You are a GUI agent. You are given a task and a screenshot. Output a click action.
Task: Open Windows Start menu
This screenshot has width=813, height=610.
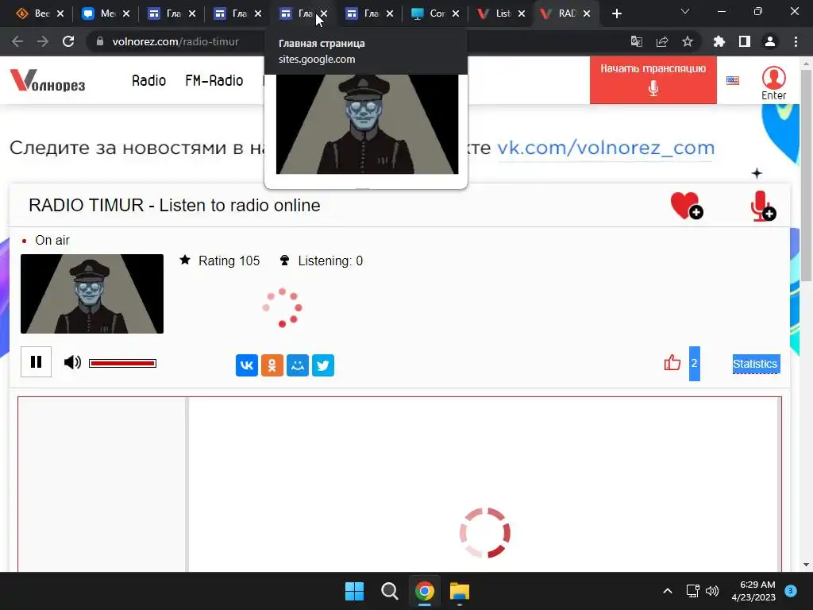[x=355, y=591]
